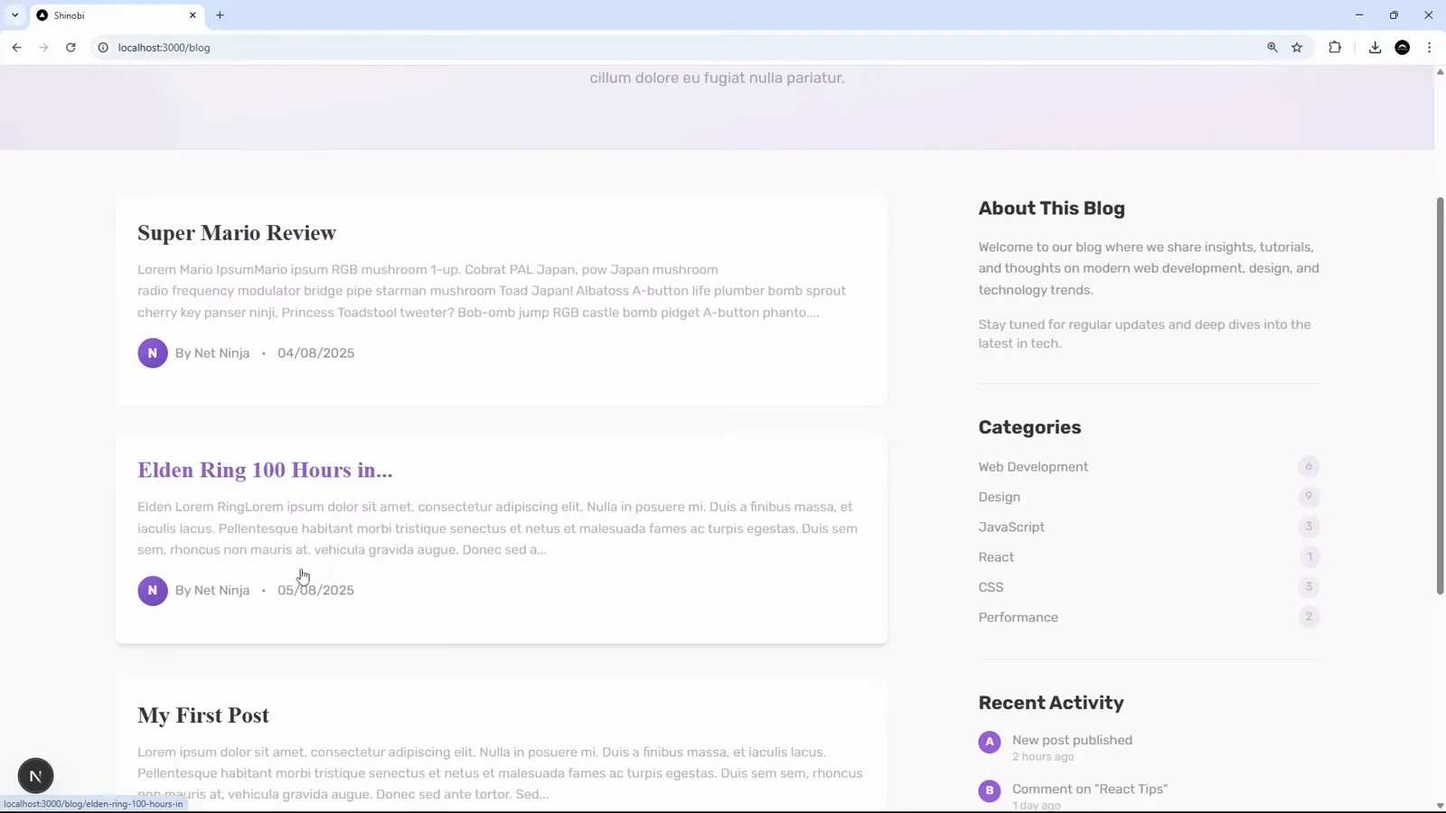Click By Net Ninja on Elden Ring post
Image resolution: width=1446 pixels, height=813 pixels.
tap(212, 591)
